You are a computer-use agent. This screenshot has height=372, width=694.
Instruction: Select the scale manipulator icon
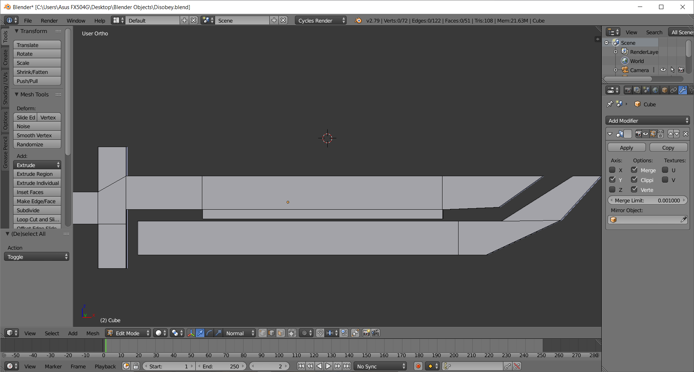[x=218, y=333]
